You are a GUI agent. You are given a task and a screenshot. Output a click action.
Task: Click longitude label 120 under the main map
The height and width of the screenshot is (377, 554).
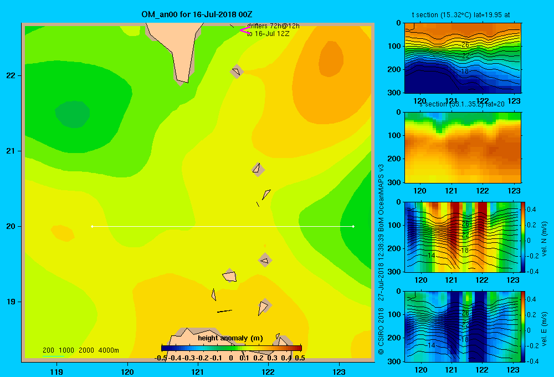(127, 371)
